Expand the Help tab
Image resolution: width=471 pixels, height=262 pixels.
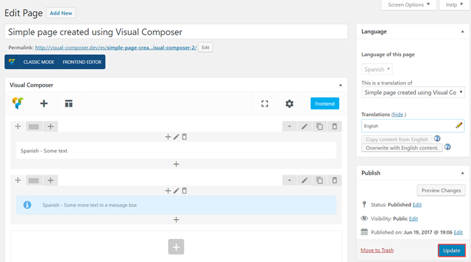(x=454, y=5)
